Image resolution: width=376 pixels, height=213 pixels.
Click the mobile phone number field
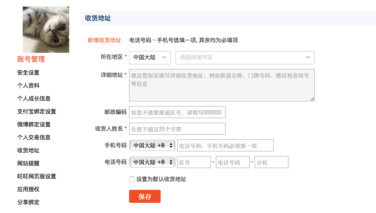pos(225,145)
